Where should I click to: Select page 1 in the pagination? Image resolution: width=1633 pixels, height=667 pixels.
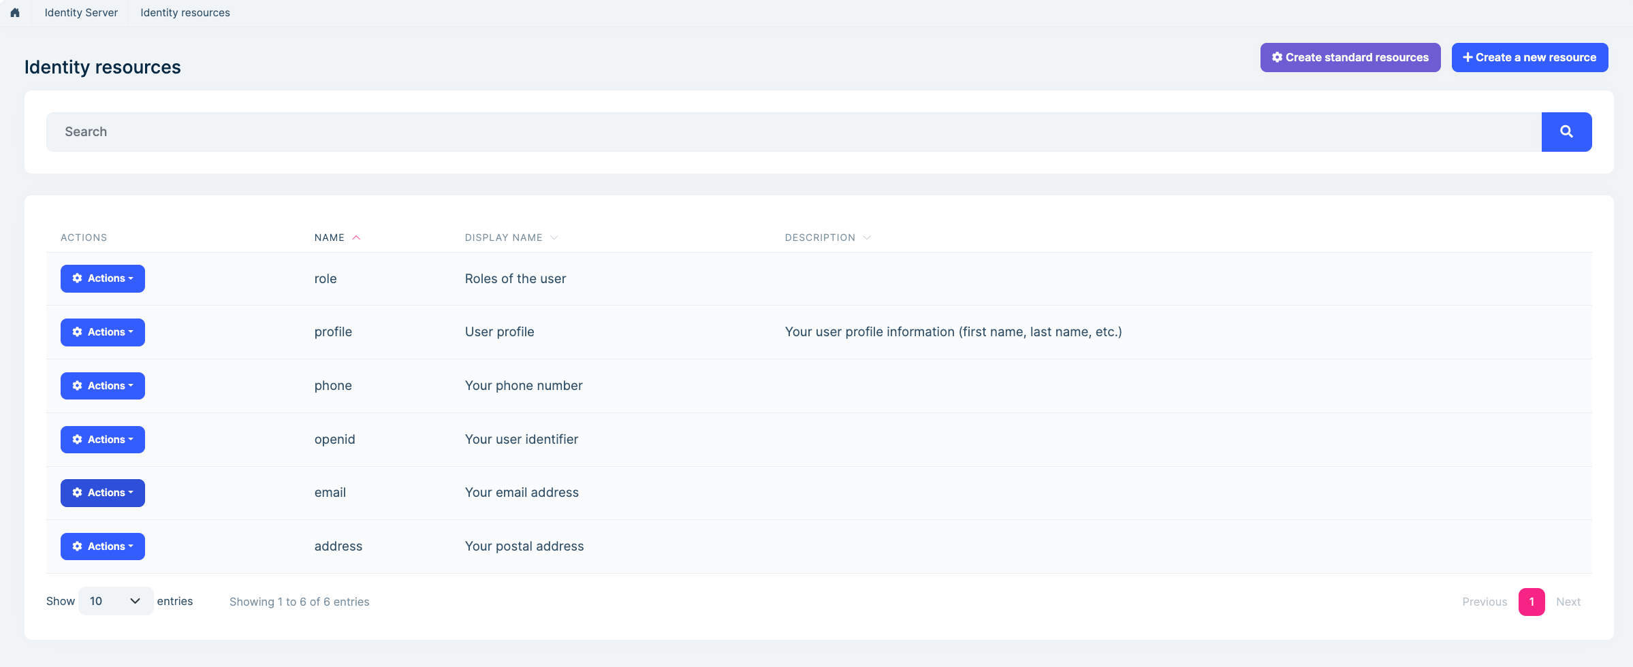point(1532,602)
